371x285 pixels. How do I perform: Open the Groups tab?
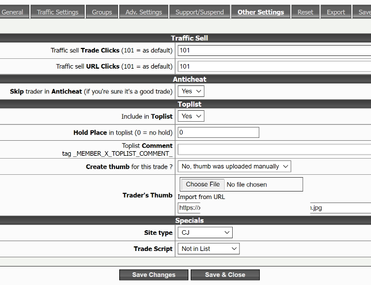[102, 12]
